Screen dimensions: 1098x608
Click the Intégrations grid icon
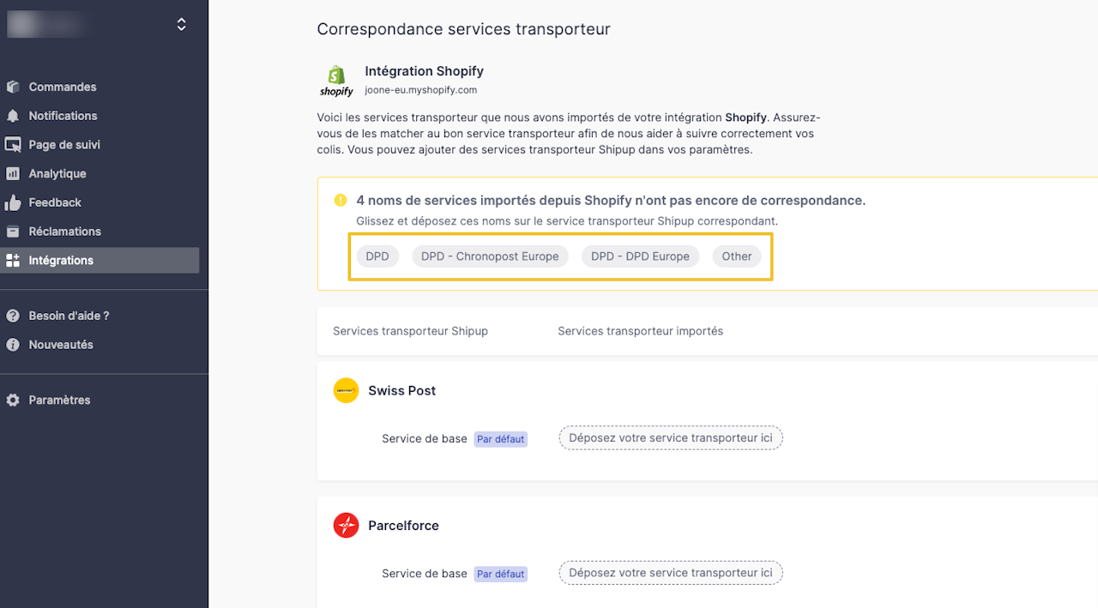click(13, 261)
